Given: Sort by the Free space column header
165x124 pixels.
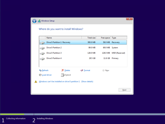Looking at the screenshot, I should pos(104,38).
